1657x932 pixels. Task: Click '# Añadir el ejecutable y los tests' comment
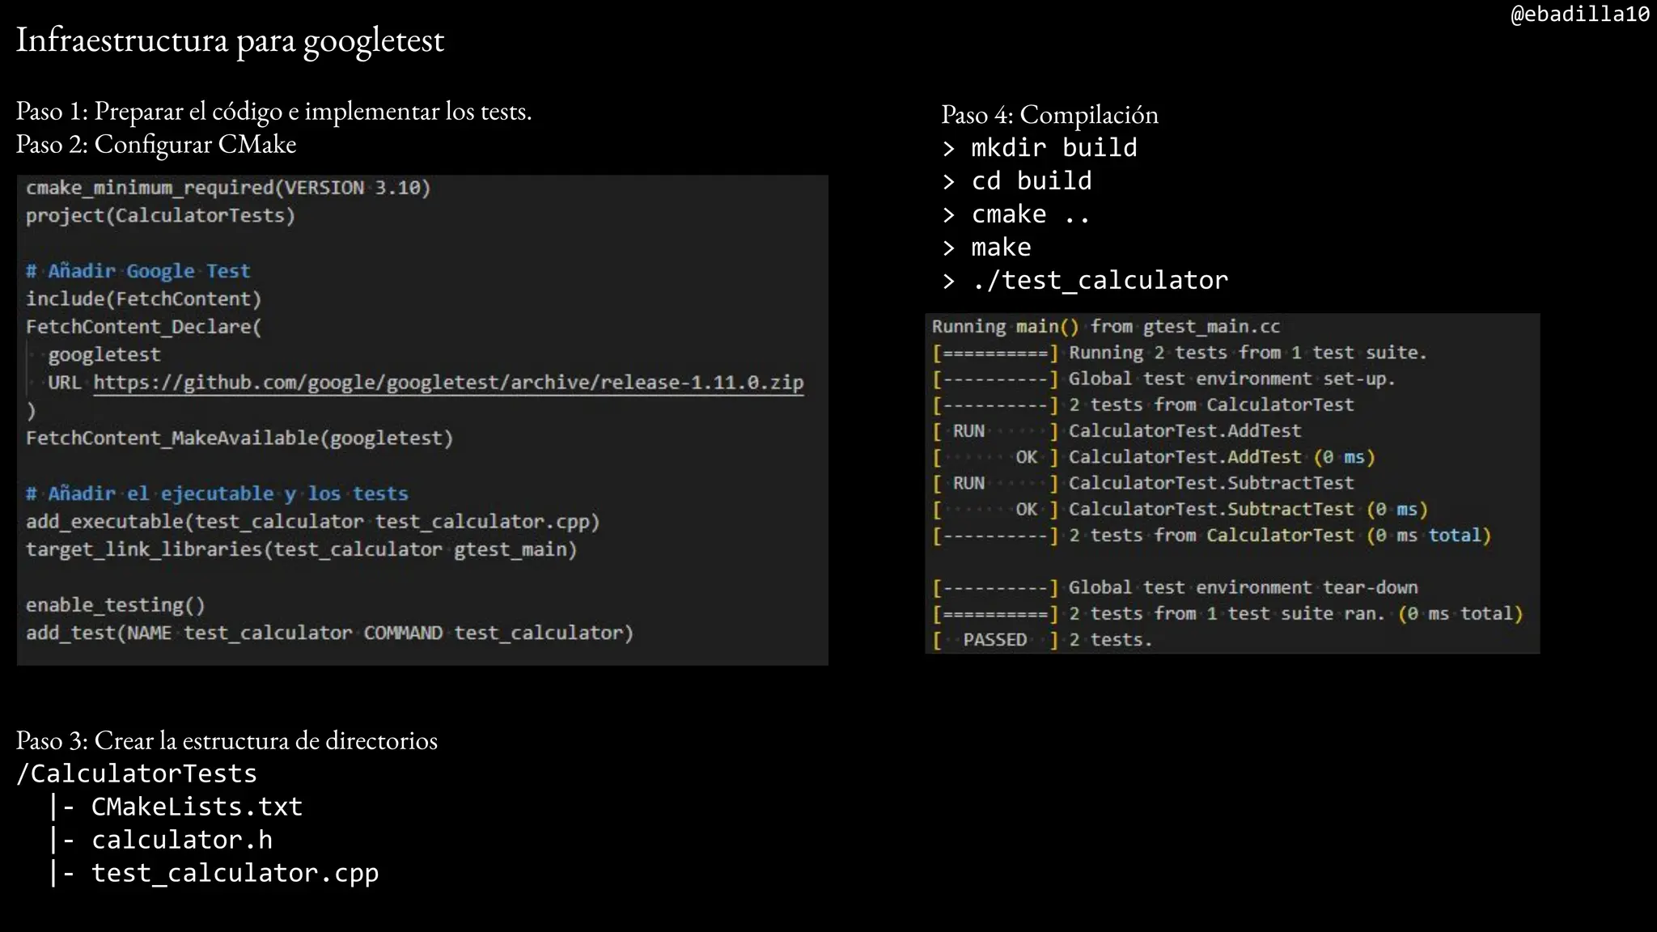217,494
